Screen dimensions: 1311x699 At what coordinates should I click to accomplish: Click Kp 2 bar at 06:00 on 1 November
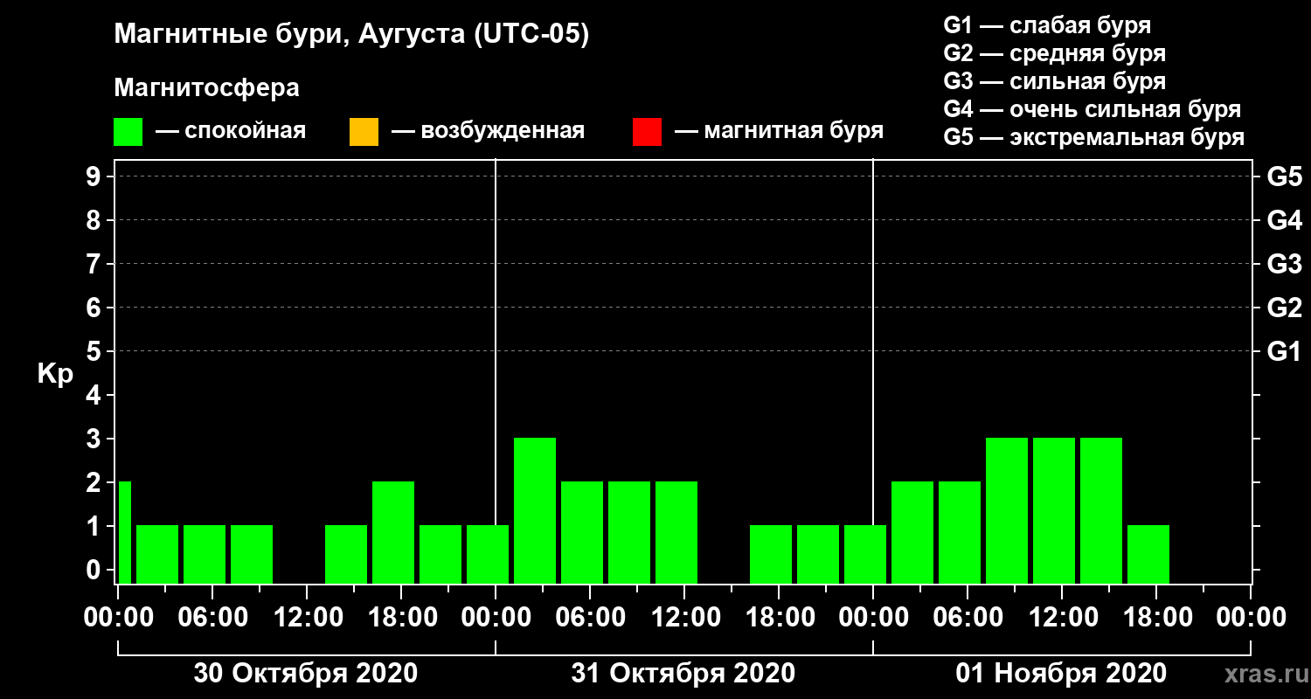(x=960, y=532)
